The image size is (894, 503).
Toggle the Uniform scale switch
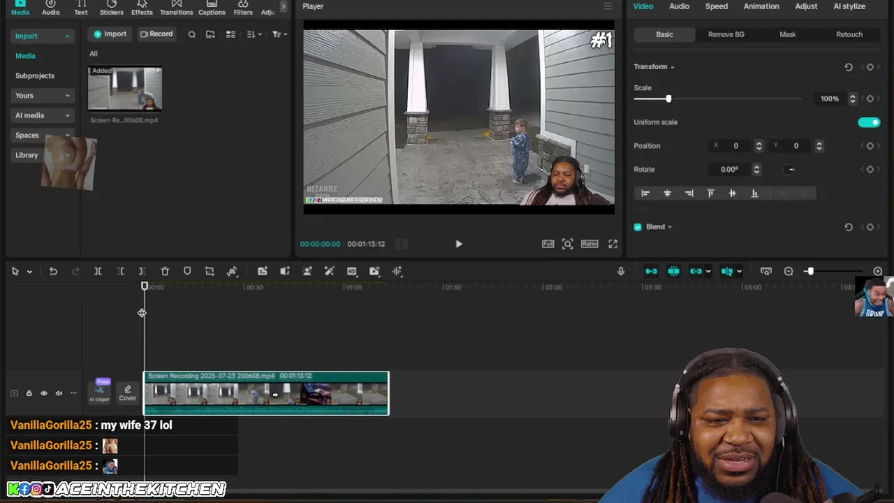click(869, 122)
